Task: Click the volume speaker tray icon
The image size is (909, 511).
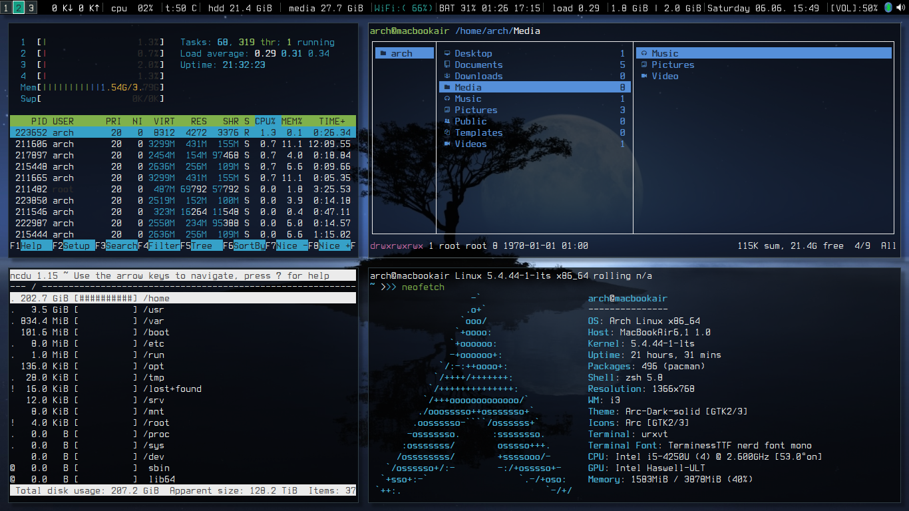Action: tap(900, 8)
